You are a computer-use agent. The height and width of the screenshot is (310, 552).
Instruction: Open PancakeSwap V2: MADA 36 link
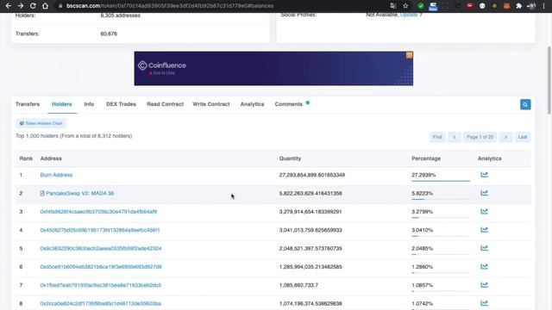pos(80,193)
